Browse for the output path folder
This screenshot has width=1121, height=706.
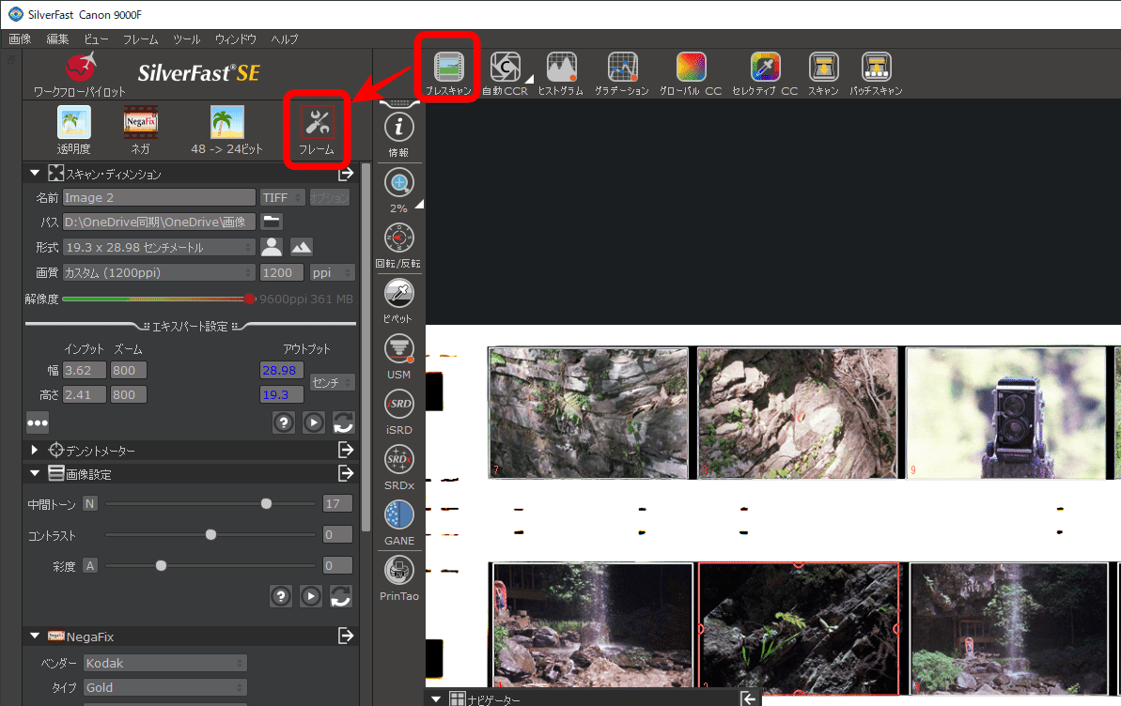click(272, 222)
